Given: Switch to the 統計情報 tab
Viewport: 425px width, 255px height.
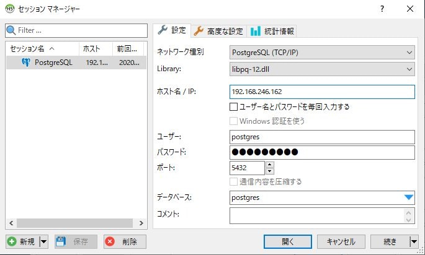Looking at the screenshot, I should (272, 31).
